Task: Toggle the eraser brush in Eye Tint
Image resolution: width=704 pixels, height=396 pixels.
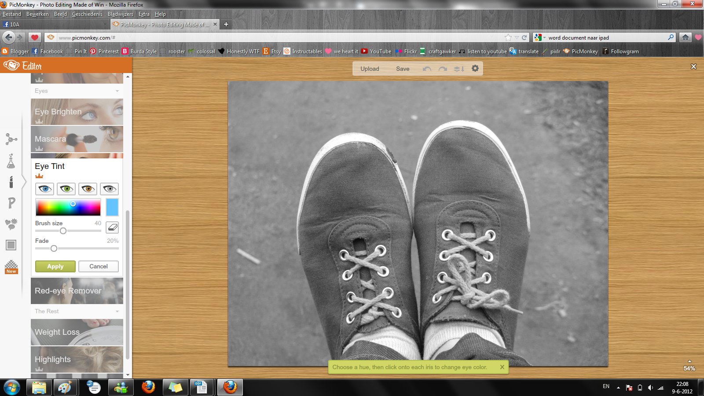Action: [112, 227]
